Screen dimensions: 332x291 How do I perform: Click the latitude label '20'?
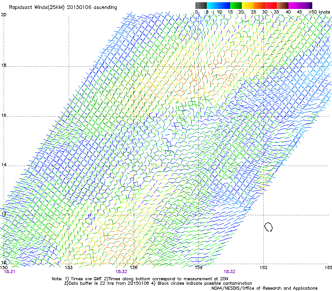(x=4, y=15)
